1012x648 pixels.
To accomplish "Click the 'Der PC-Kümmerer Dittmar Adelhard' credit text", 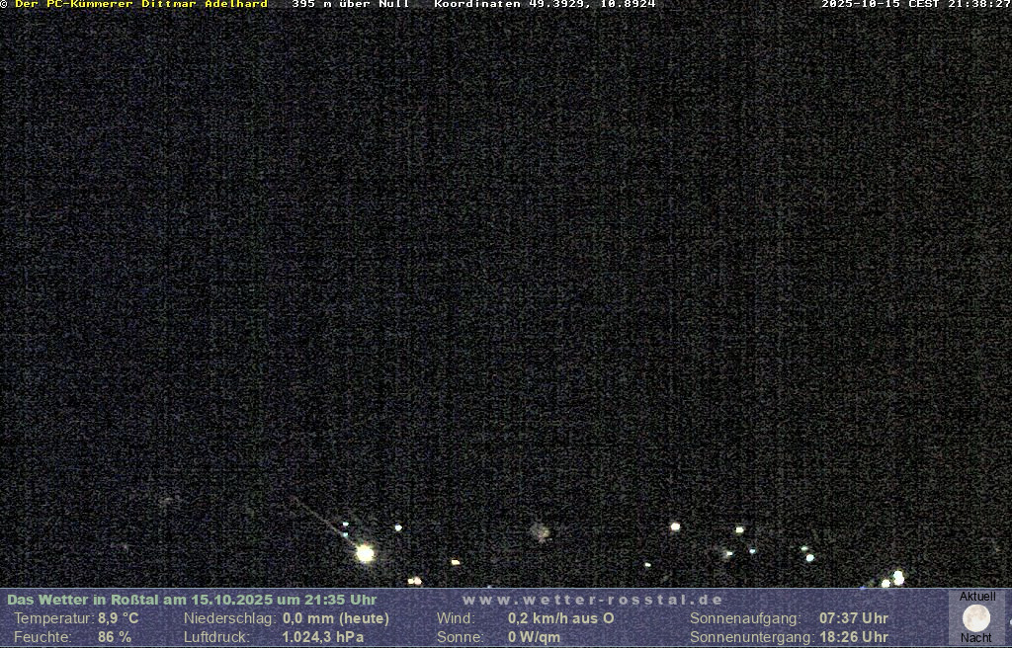I will click(x=140, y=5).
